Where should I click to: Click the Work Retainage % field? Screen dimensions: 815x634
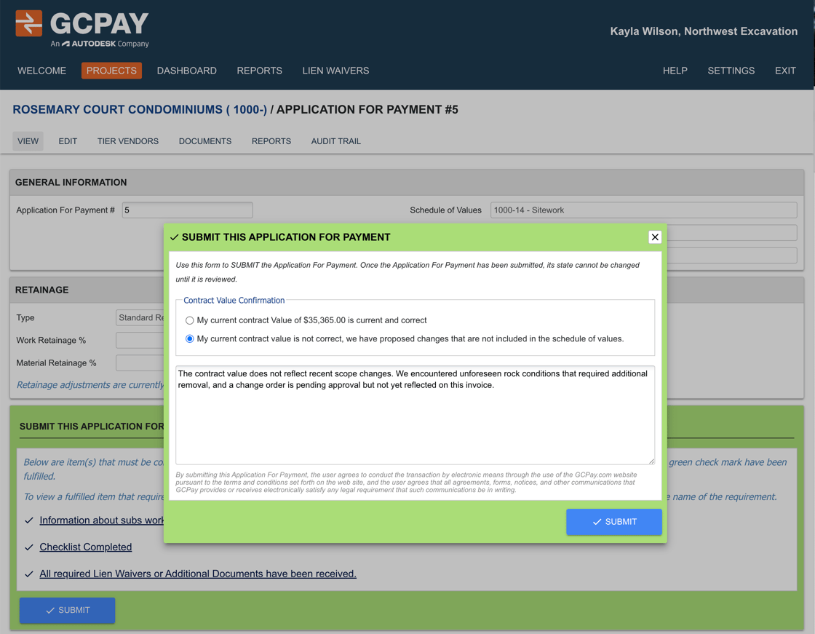pyautogui.click(x=140, y=340)
